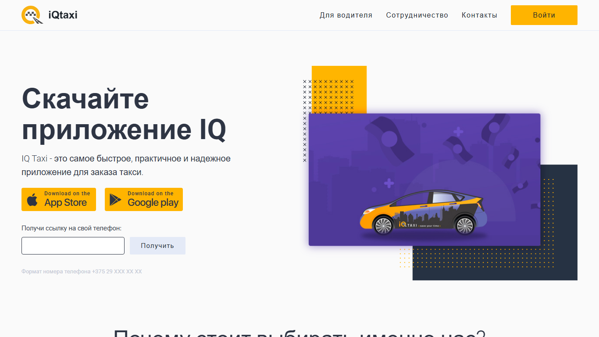Click the iQtaxi brand name text
Image resolution: width=599 pixels, height=337 pixels.
[63, 15]
